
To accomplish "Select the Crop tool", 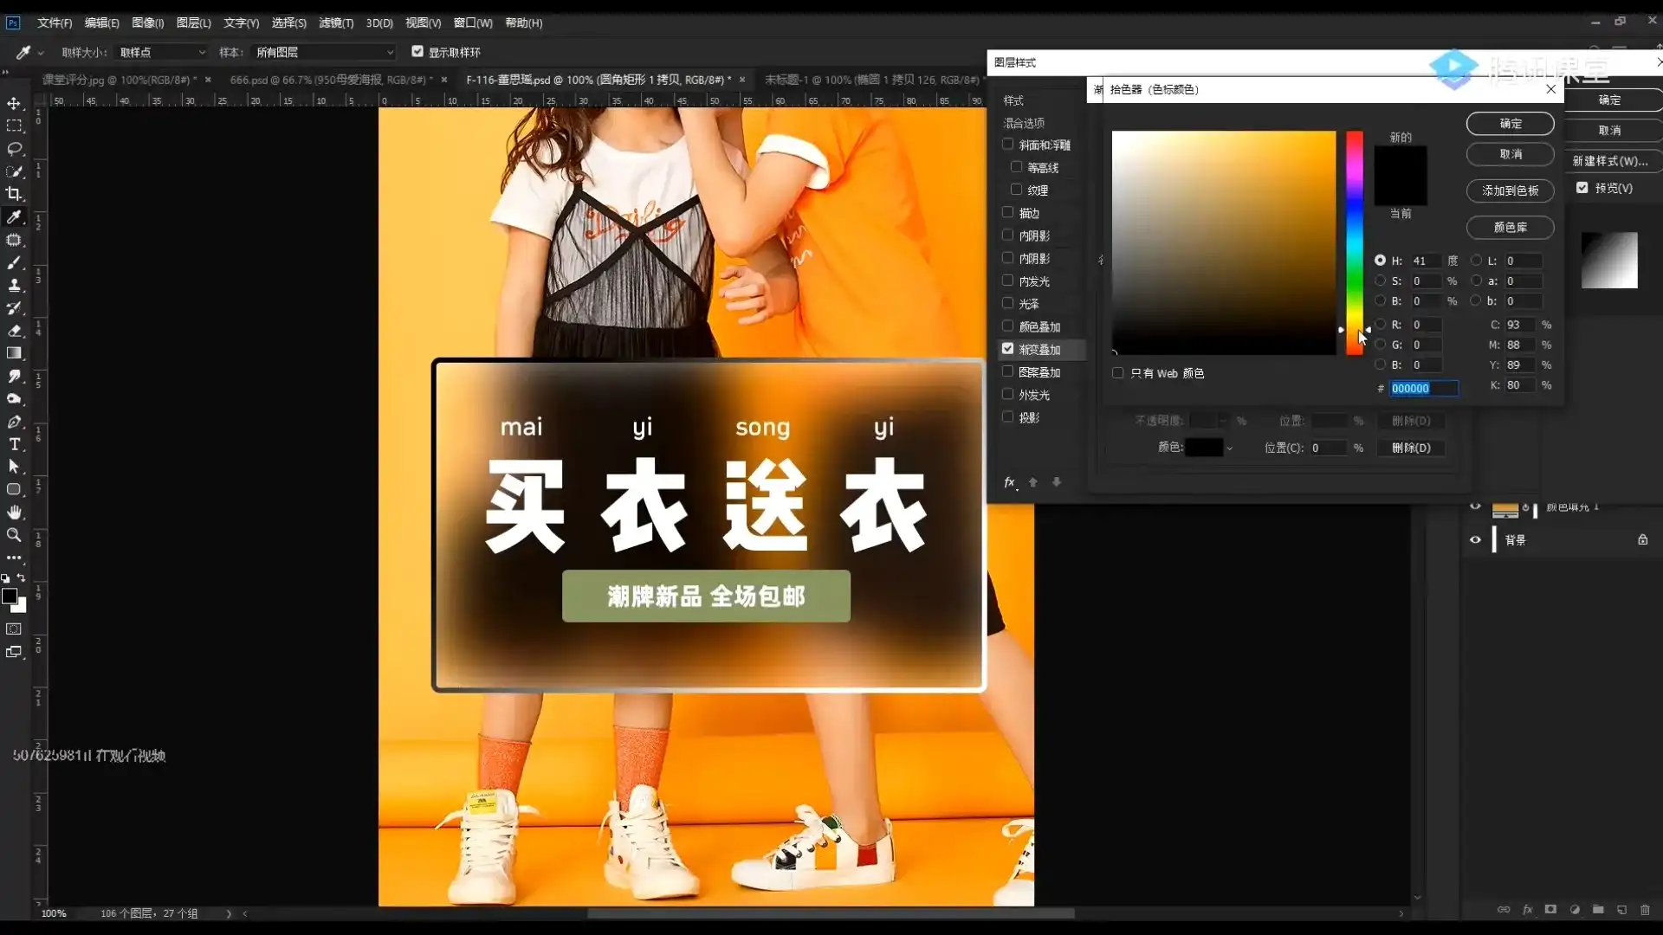I will pyautogui.click(x=14, y=194).
